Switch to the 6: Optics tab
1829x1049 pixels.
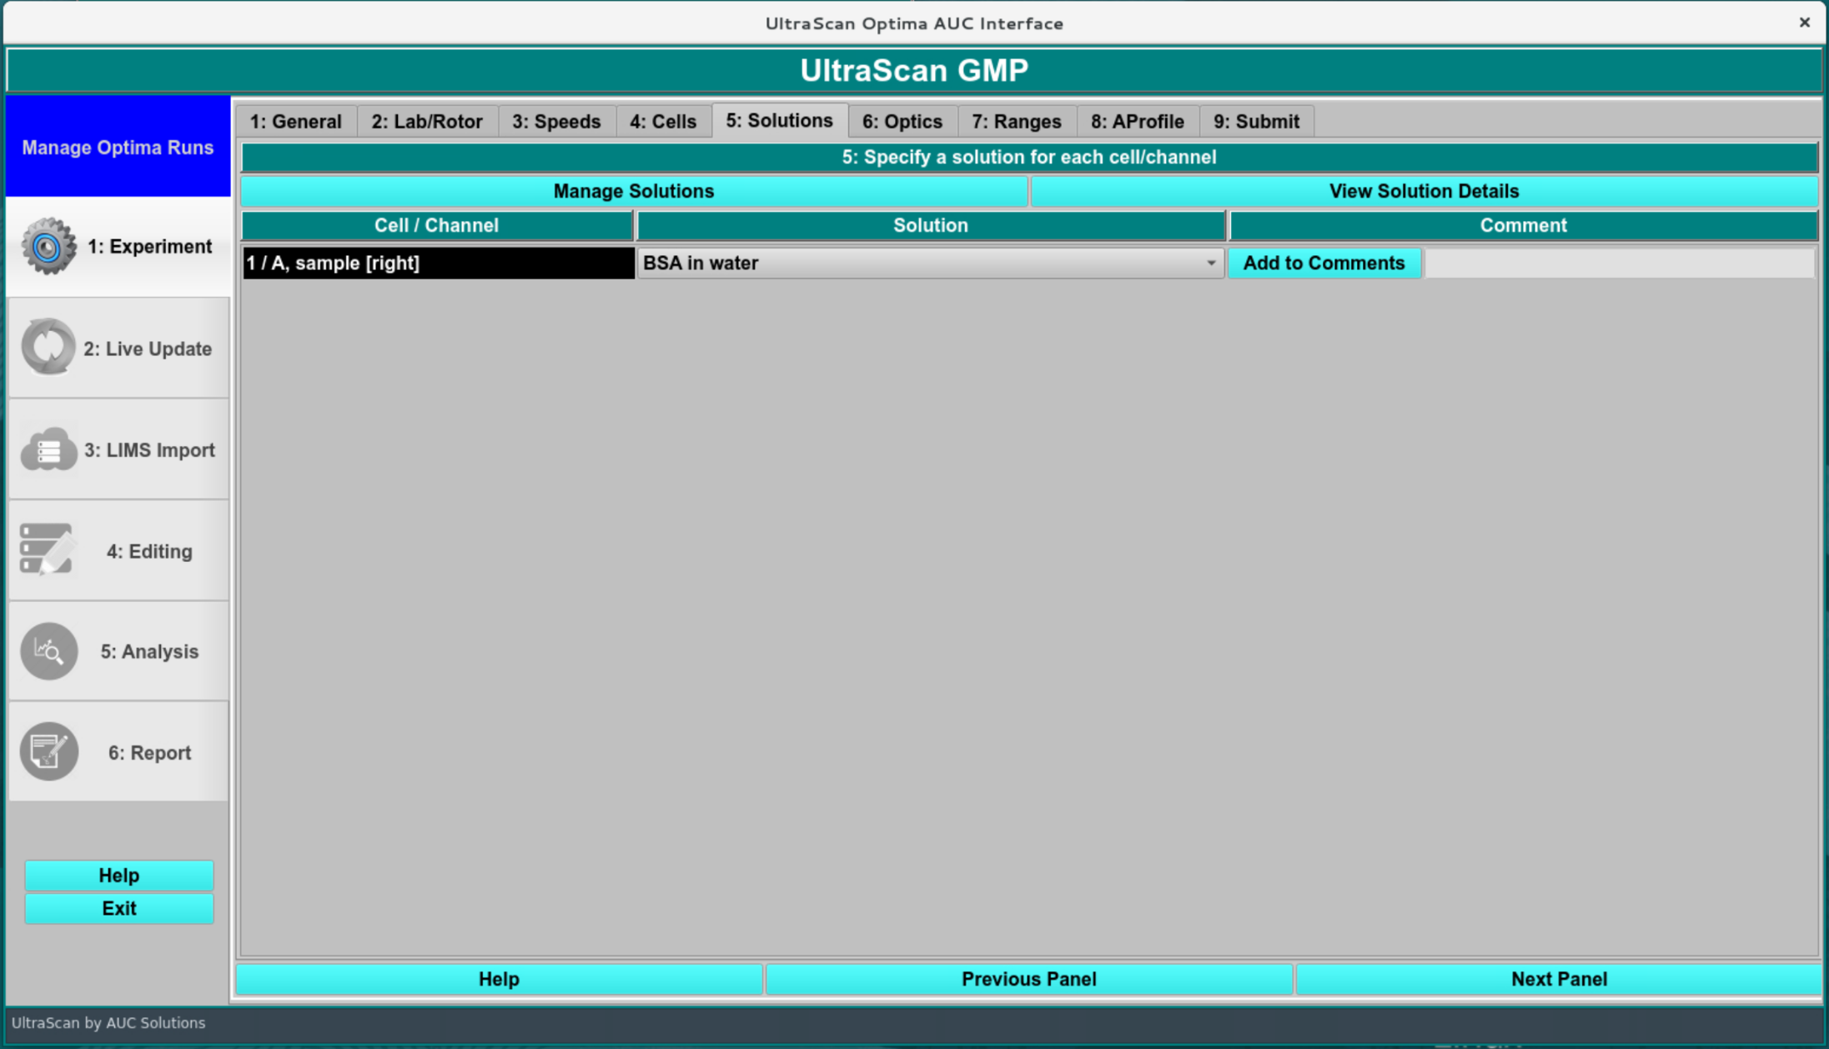902,122
